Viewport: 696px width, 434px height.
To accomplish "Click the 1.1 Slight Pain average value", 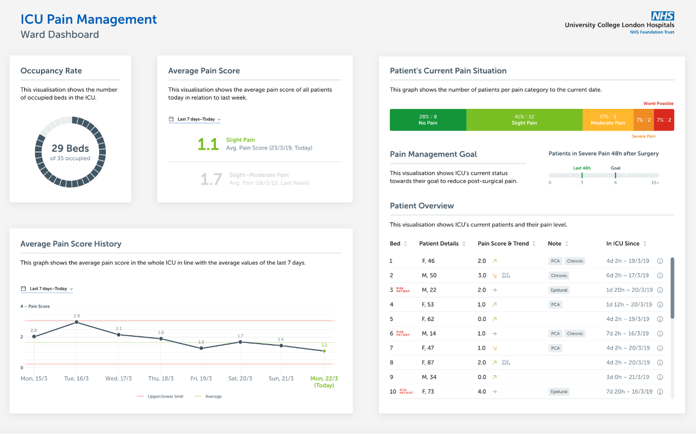I will [x=208, y=144].
